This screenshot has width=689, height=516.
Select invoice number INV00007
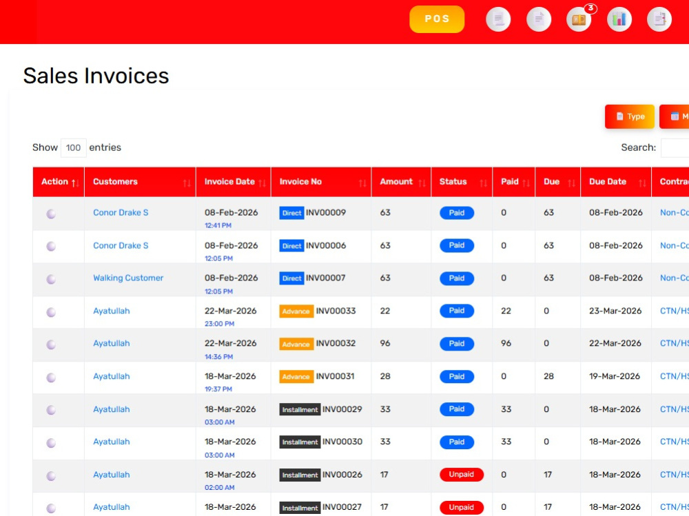326,278
